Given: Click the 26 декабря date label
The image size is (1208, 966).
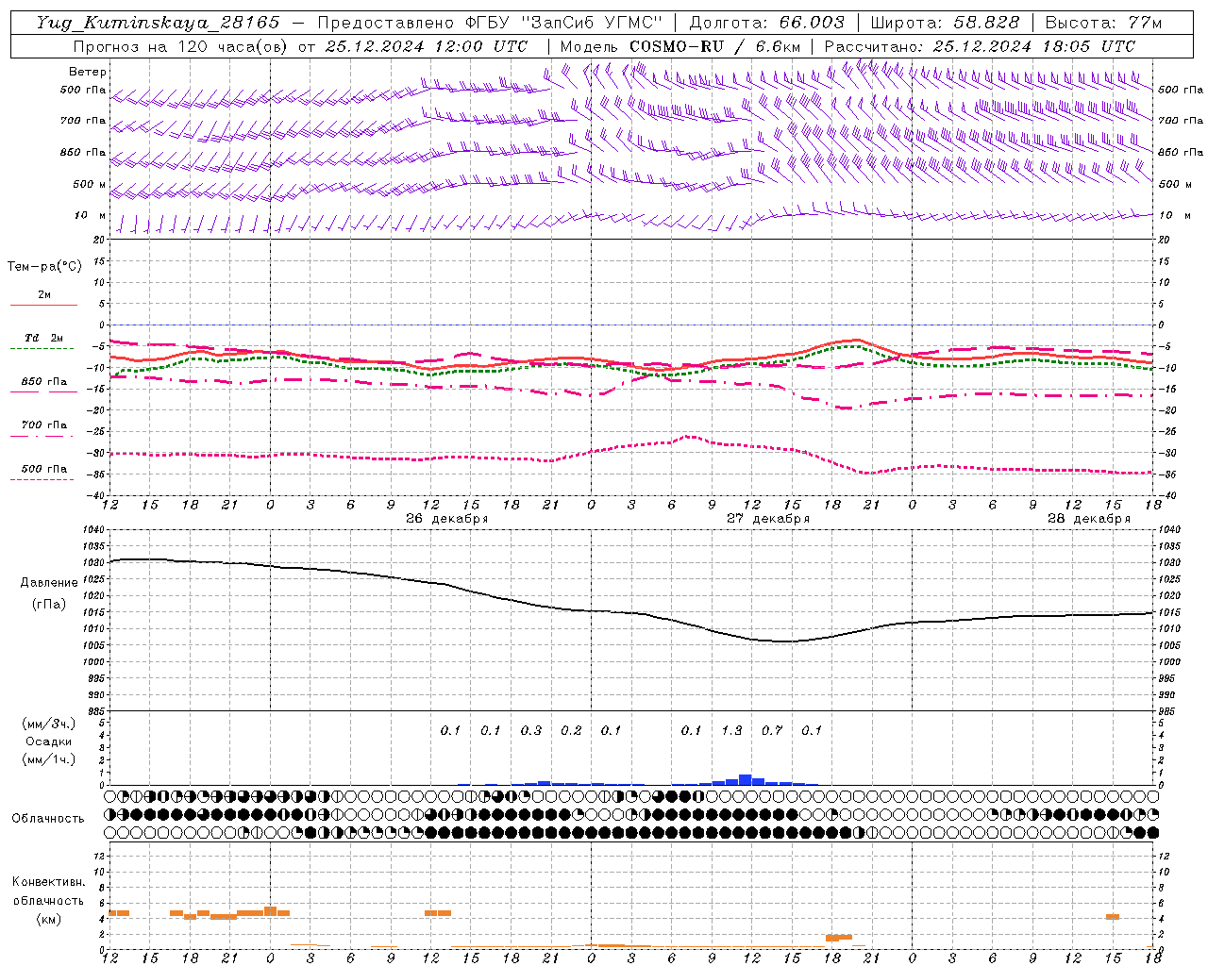Looking at the screenshot, I should pos(446,519).
